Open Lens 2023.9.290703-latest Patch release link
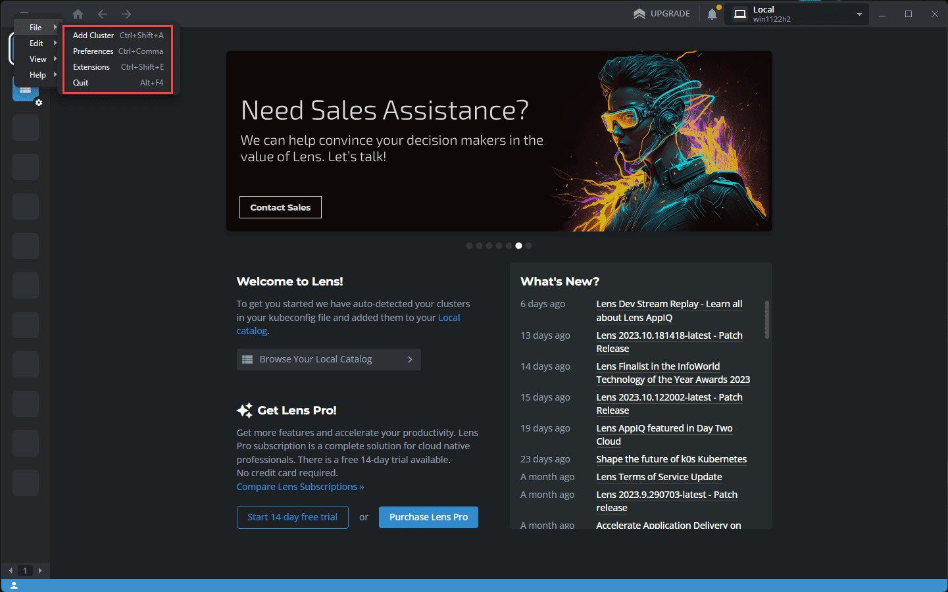The width and height of the screenshot is (948, 592). (667, 501)
